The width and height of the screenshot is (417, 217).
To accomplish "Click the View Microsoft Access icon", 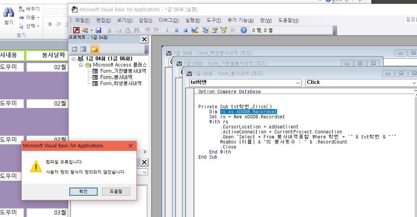I will [x=76, y=30].
